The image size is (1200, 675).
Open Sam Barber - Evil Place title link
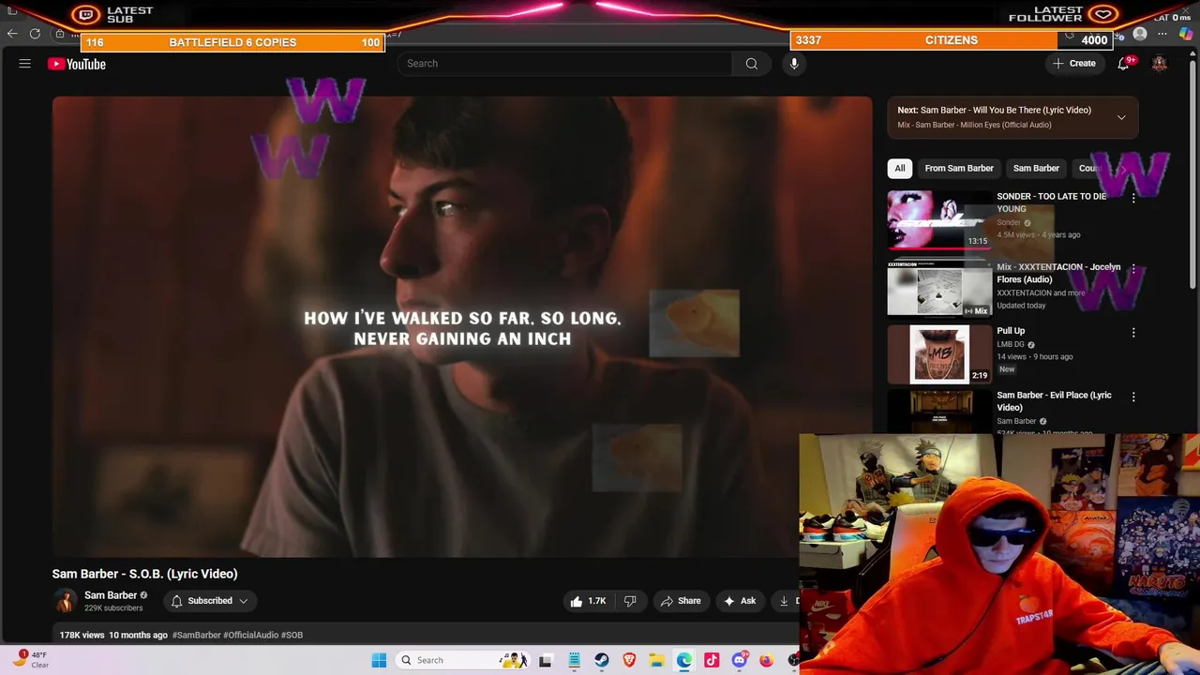click(1054, 401)
